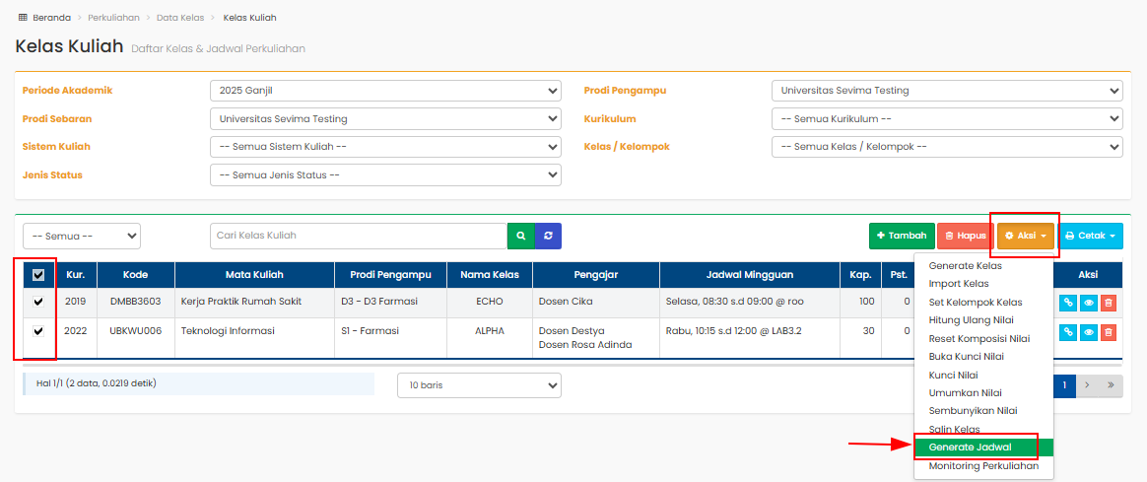The image size is (1147, 482).
Task: Click the green Tambah button
Action: click(901, 237)
